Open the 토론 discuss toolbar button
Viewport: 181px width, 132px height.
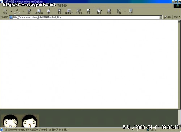[x=131, y=12]
